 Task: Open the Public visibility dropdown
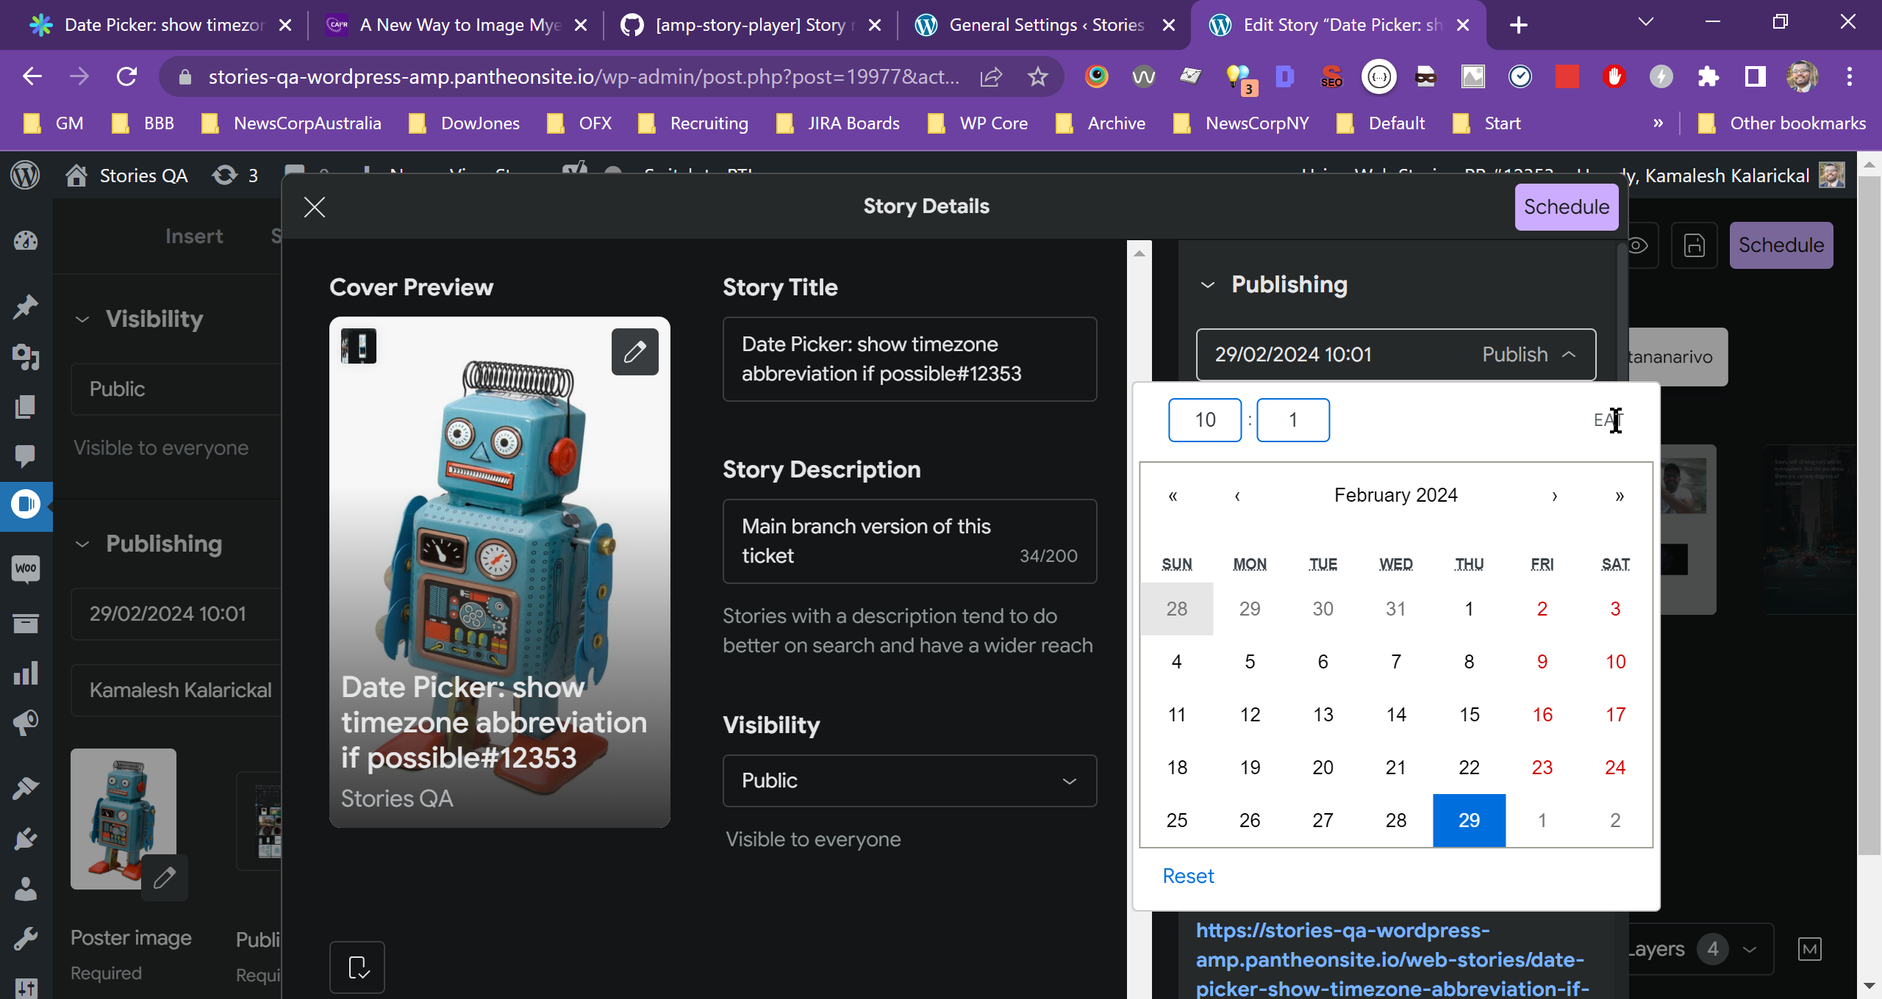coord(910,781)
